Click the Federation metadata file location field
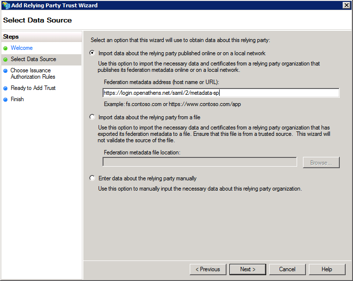 click(x=200, y=162)
